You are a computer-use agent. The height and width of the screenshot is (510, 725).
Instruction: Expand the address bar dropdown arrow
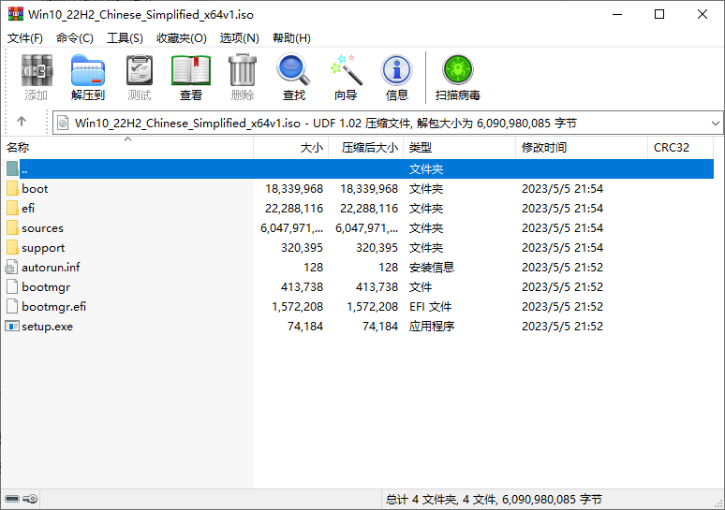(715, 123)
